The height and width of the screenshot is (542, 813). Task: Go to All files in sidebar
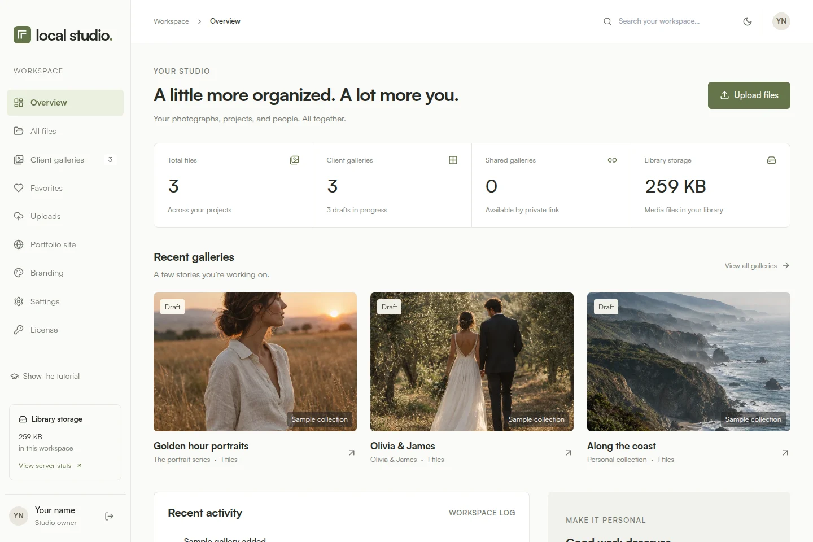pyautogui.click(x=65, y=131)
